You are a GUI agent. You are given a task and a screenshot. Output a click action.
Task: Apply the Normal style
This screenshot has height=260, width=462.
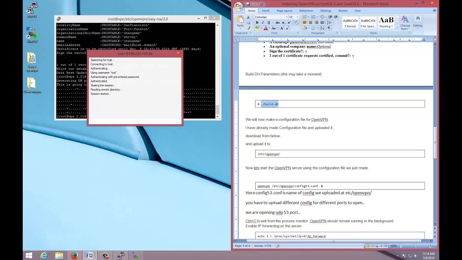[350, 22]
